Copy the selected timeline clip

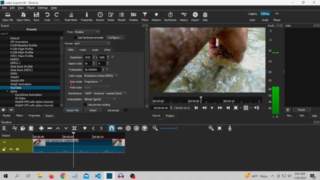pos(22,128)
